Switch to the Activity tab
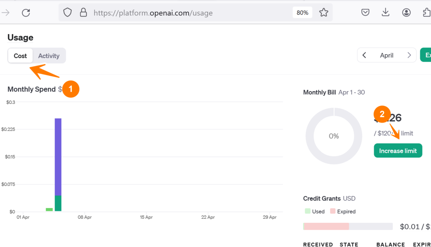 pos(49,56)
